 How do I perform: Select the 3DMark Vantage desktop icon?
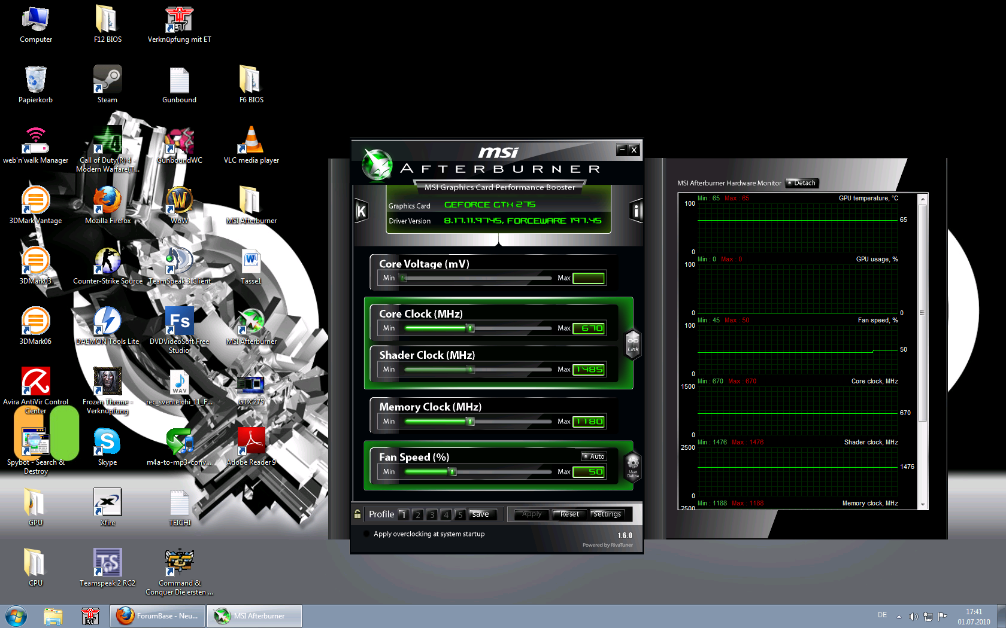[x=36, y=206]
